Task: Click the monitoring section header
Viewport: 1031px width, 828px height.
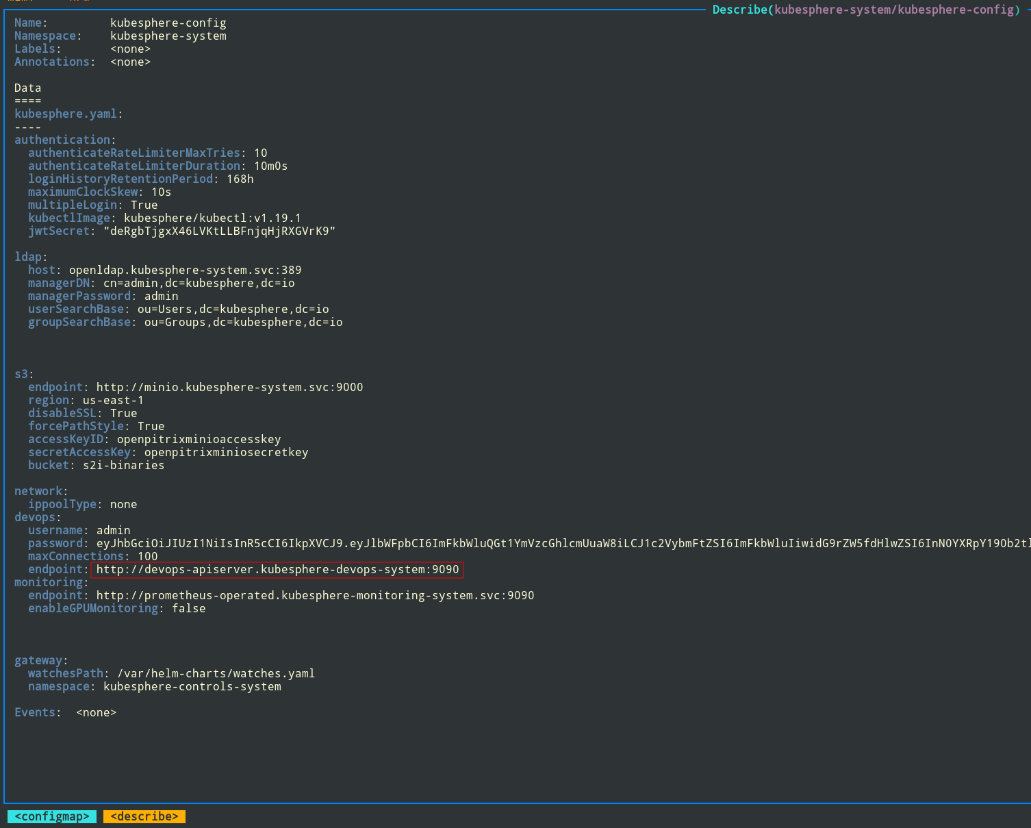Action: (x=51, y=582)
